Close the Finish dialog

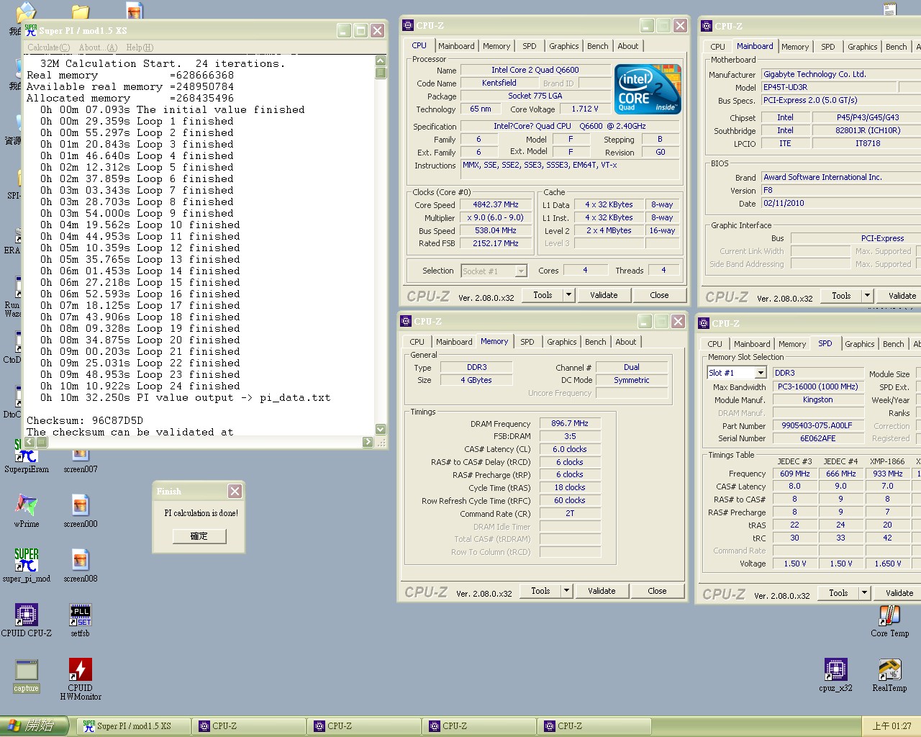point(235,491)
